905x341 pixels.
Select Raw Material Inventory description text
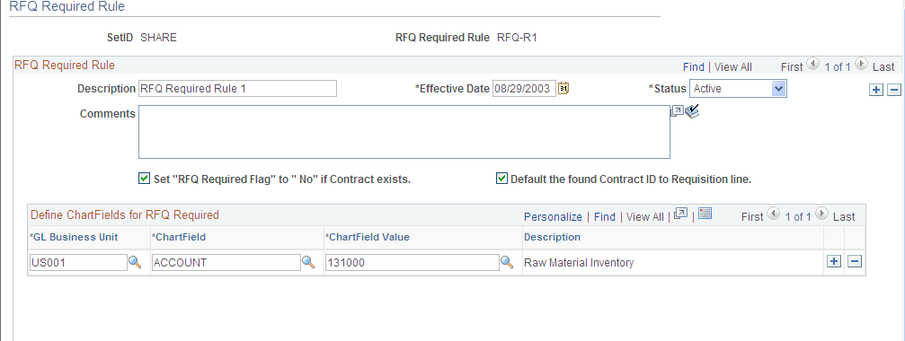(x=579, y=263)
